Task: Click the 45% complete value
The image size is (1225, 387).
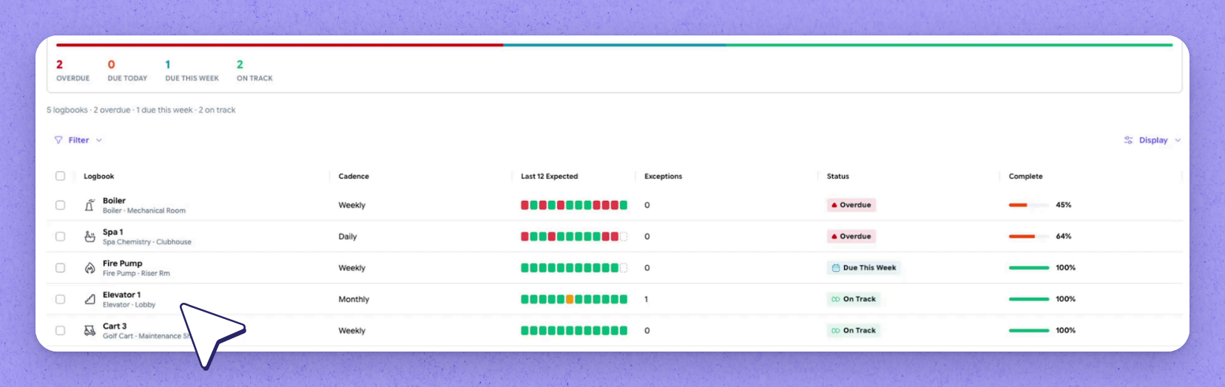Action: pyautogui.click(x=1063, y=205)
